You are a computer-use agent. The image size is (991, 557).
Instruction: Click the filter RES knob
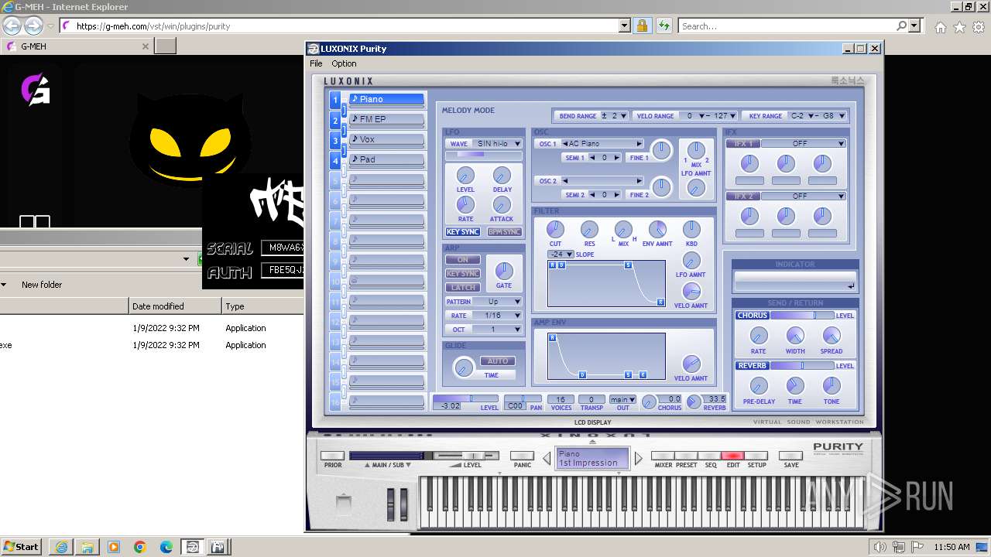589,229
